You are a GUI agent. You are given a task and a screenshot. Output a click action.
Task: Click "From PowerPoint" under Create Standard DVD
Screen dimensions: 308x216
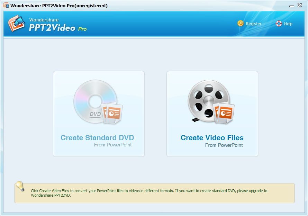[x=113, y=145]
